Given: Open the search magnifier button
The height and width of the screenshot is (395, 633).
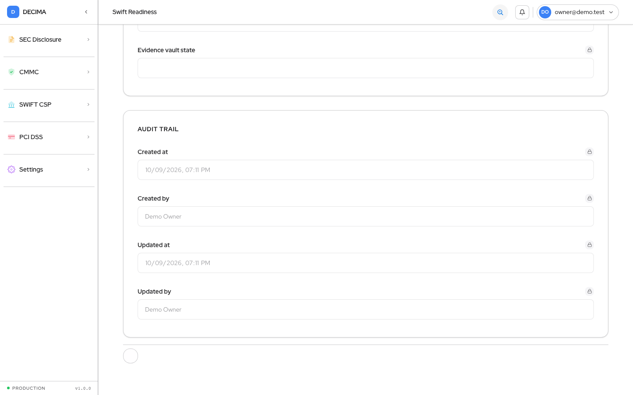Looking at the screenshot, I should [x=500, y=12].
